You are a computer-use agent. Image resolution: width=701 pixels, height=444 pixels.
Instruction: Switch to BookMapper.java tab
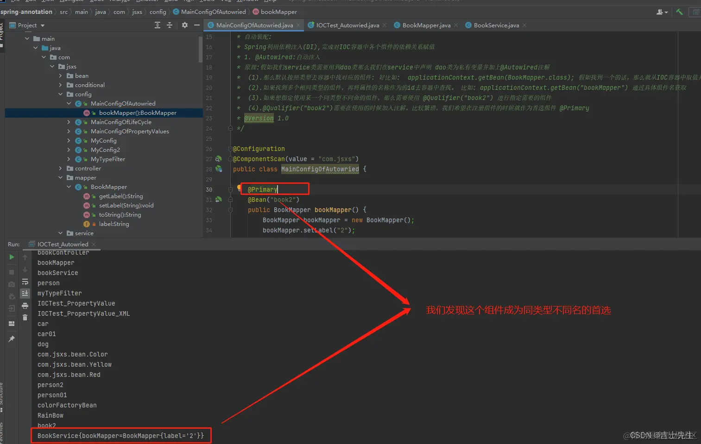426,25
